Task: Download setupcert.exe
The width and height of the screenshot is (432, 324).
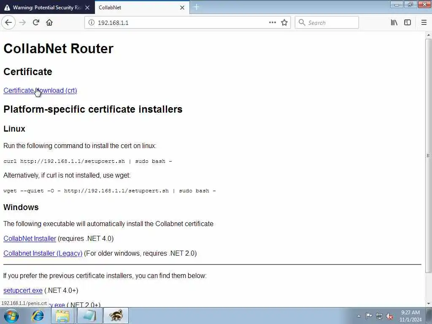Action: click(x=23, y=290)
